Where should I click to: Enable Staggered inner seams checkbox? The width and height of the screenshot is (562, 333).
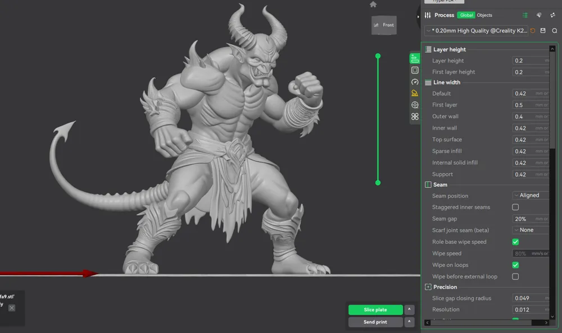click(x=515, y=207)
